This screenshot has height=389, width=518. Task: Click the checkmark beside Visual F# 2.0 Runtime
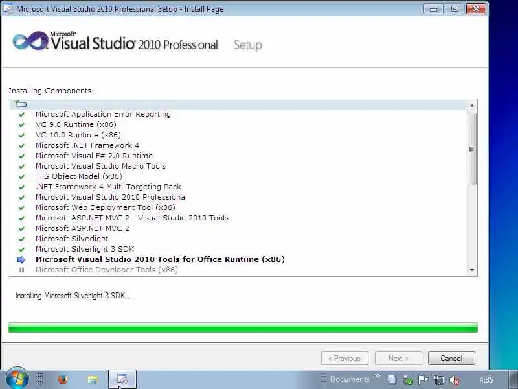pyautogui.click(x=21, y=156)
